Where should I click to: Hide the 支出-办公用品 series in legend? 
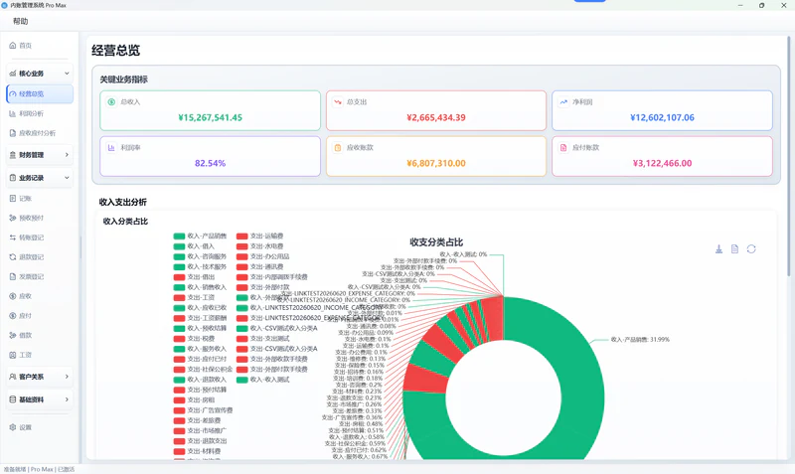click(262, 256)
